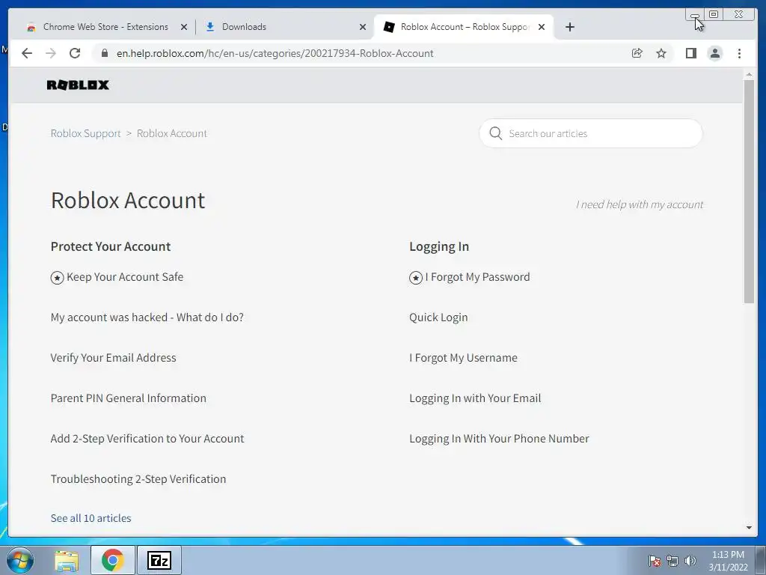This screenshot has width=766, height=575.
Task: Click star icon beside Keep Your Account Safe
Action: point(57,278)
